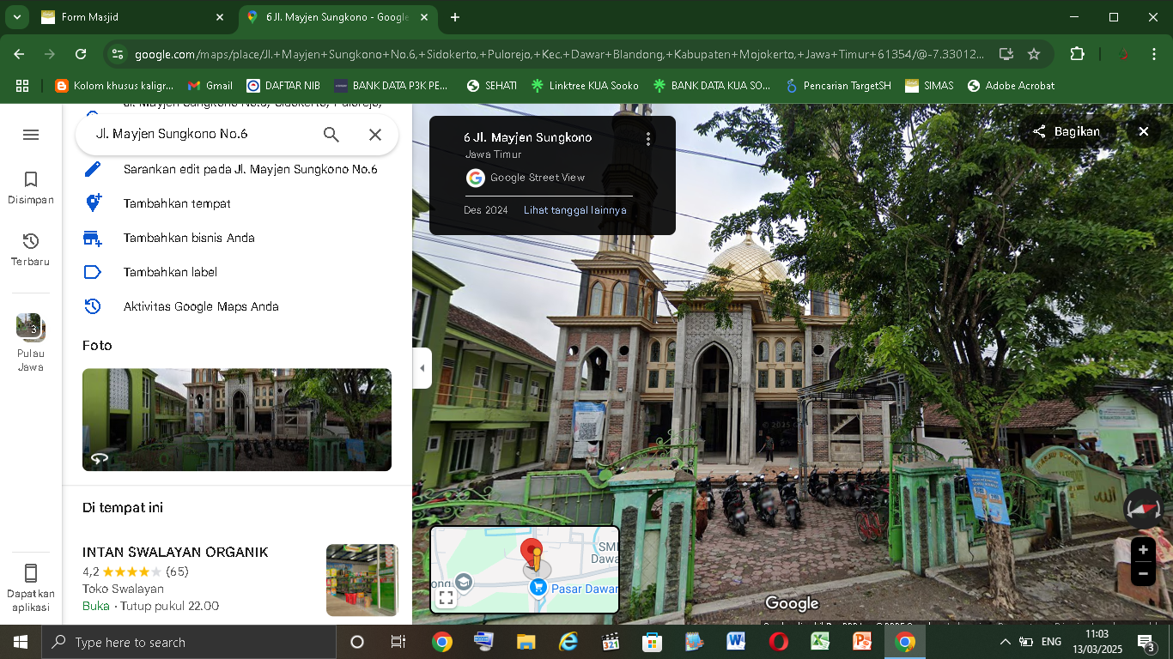1173x659 pixels.
Task: Select Tambahkan label menu item
Action: pyautogui.click(x=170, y=272)
